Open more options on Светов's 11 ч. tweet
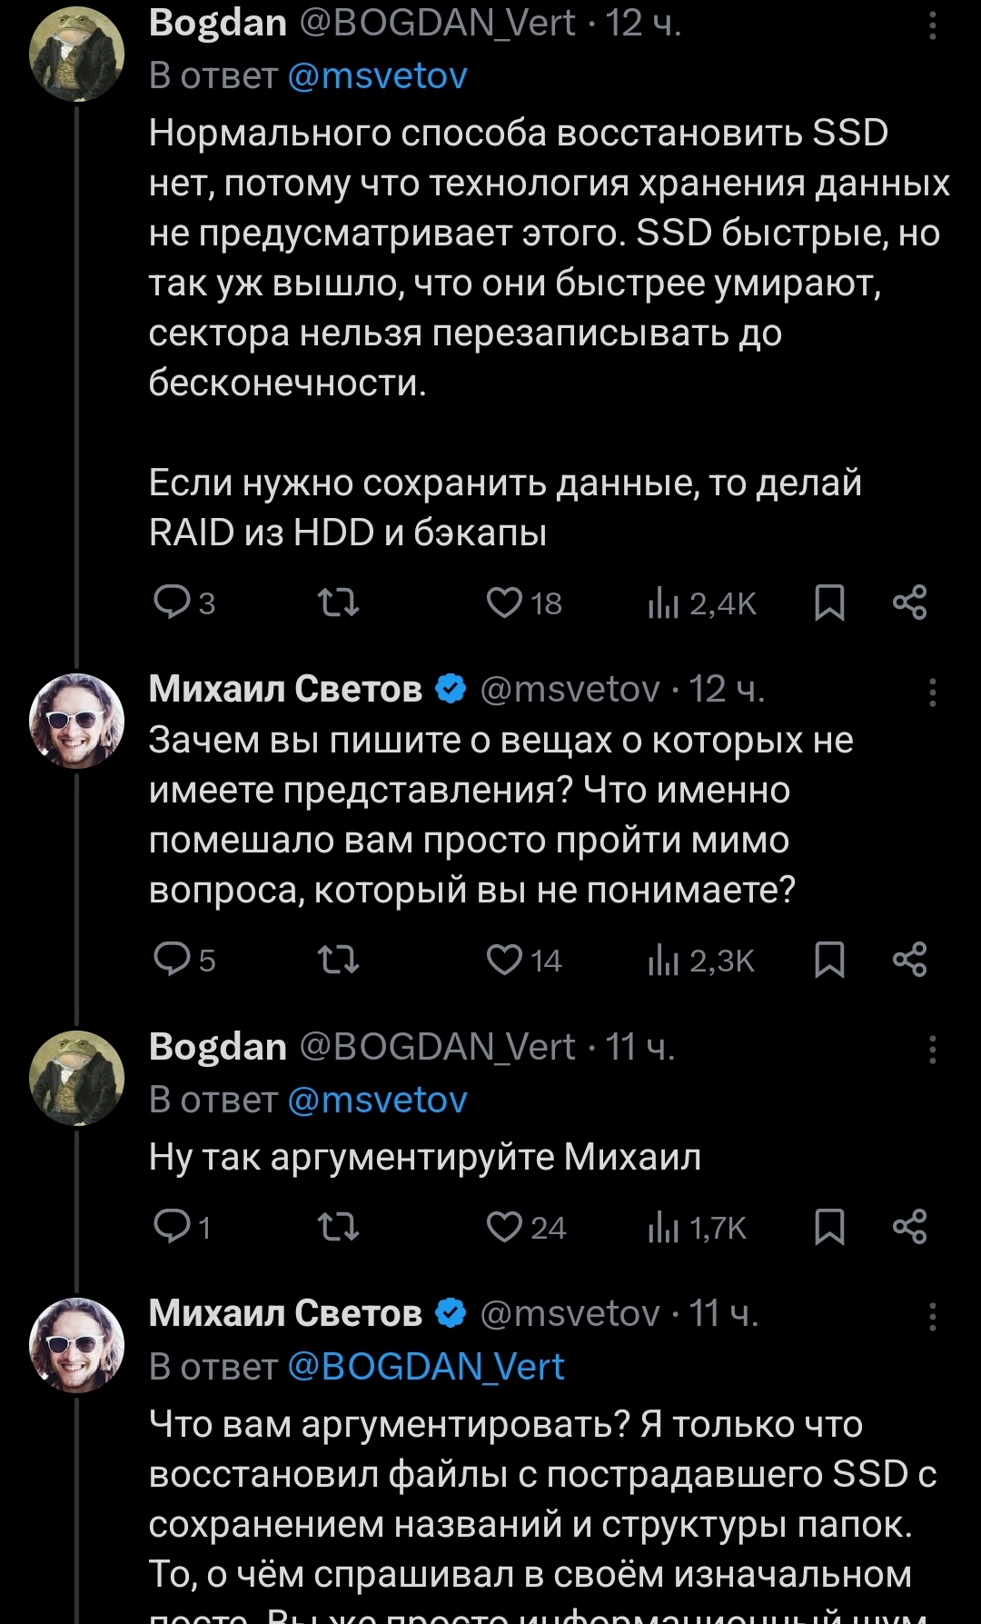981x1624 pixels. point(932,1316)
